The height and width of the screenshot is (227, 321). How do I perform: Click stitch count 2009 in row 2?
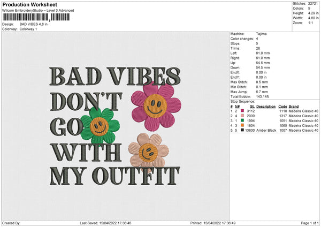point(251,116)
